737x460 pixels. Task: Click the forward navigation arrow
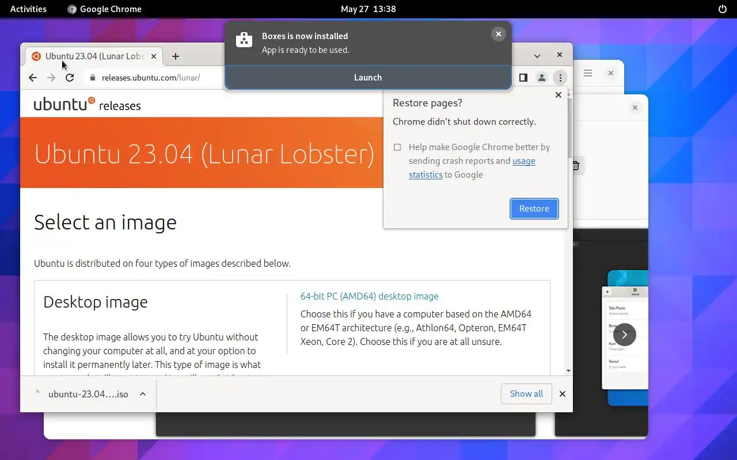coord(51,78)
